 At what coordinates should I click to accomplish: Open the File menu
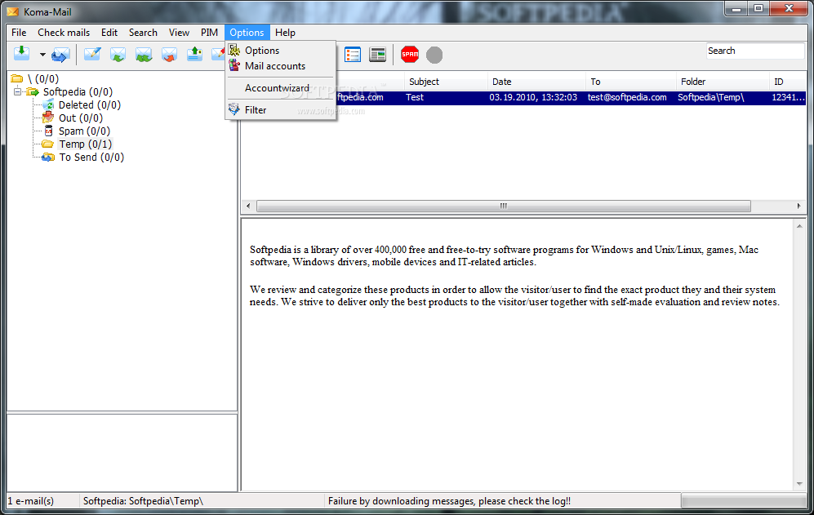(19, 32)
